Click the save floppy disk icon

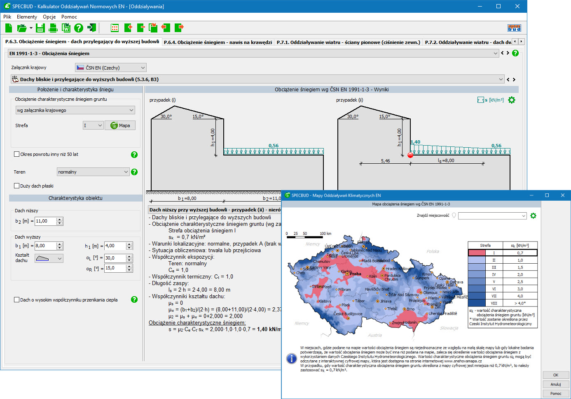coord(40,28)
